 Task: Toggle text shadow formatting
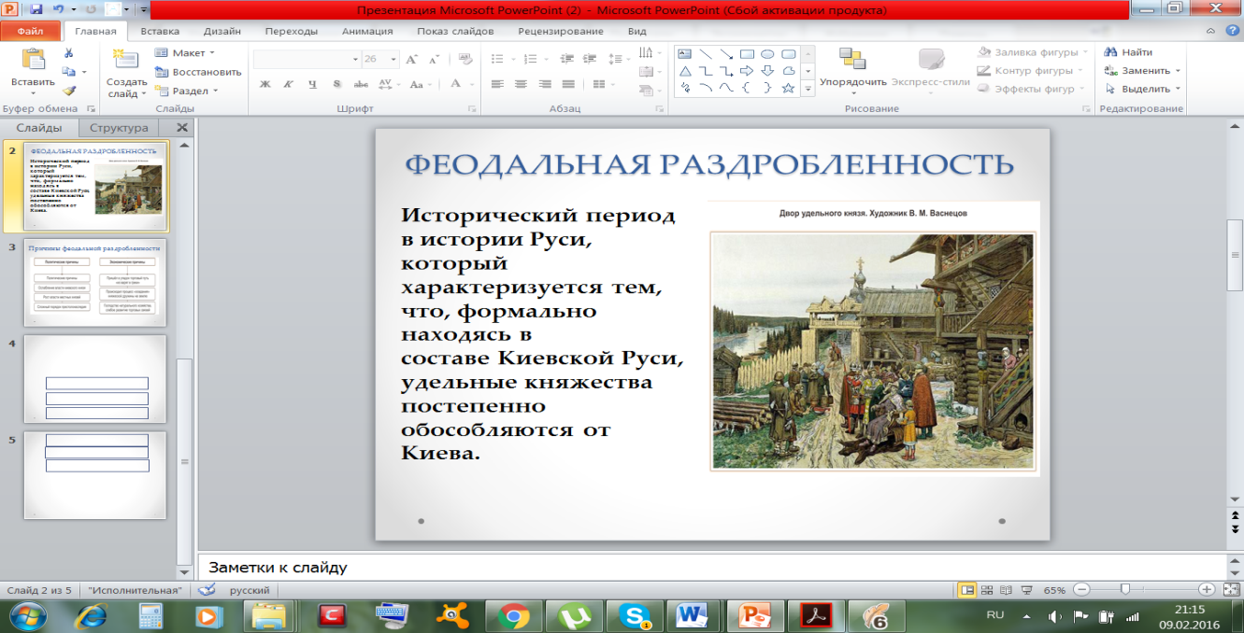(336, 84)
